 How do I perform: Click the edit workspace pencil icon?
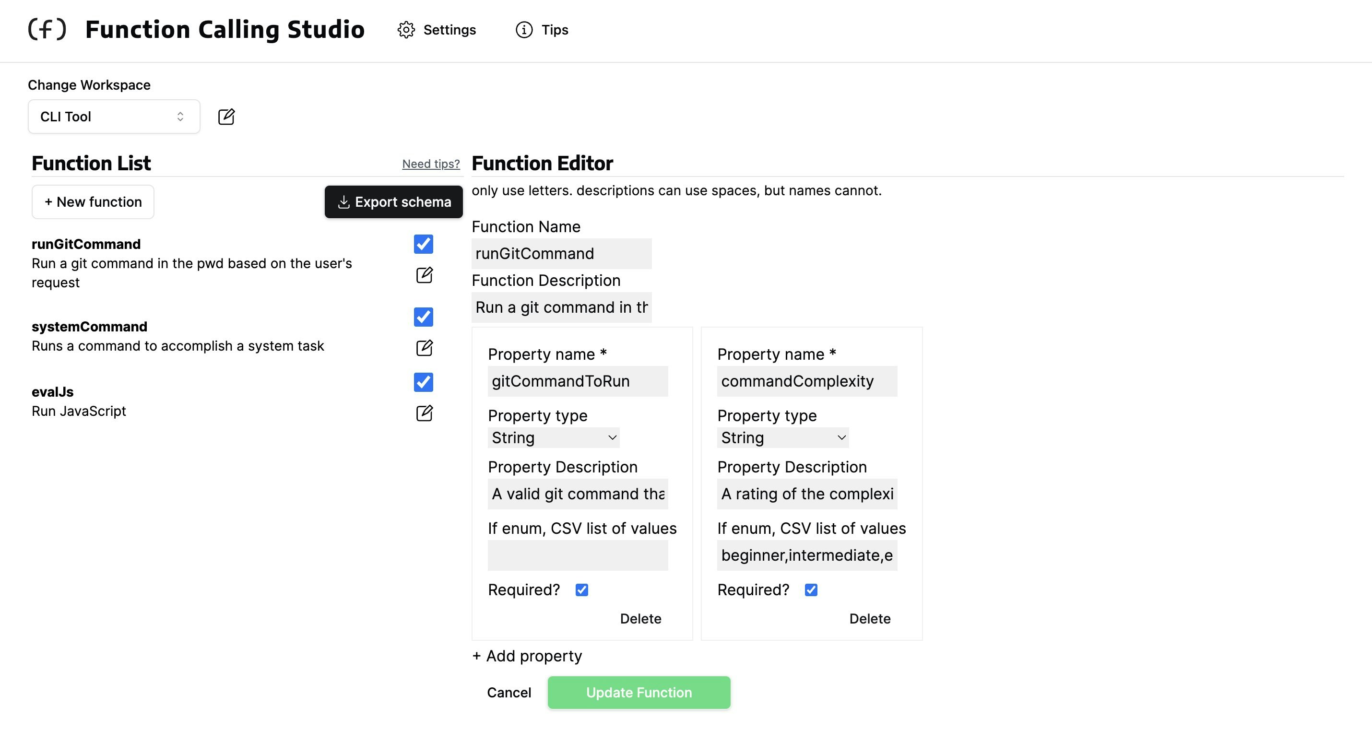pyautogui.click(x=226, y=117)
